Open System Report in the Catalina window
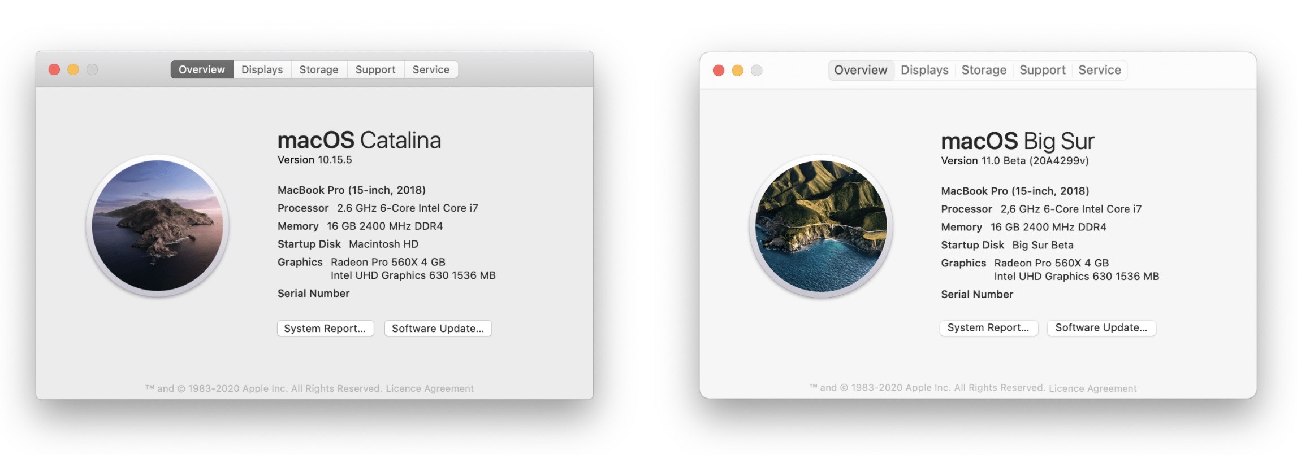The width and height of the screenshot is (1297, 455). (325, 329)
